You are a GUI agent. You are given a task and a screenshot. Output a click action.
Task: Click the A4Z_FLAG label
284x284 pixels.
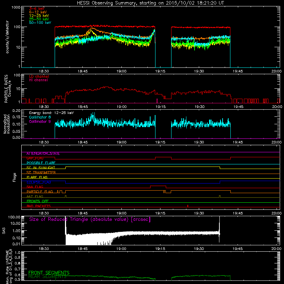35,197
